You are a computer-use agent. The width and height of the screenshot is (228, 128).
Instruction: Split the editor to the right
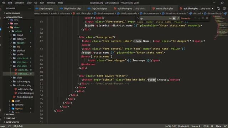coord(224,9)
